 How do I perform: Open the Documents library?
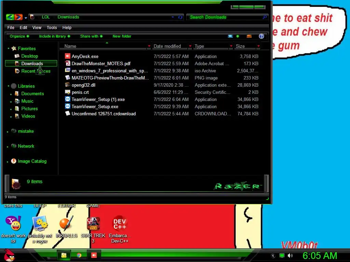(32, 93)
